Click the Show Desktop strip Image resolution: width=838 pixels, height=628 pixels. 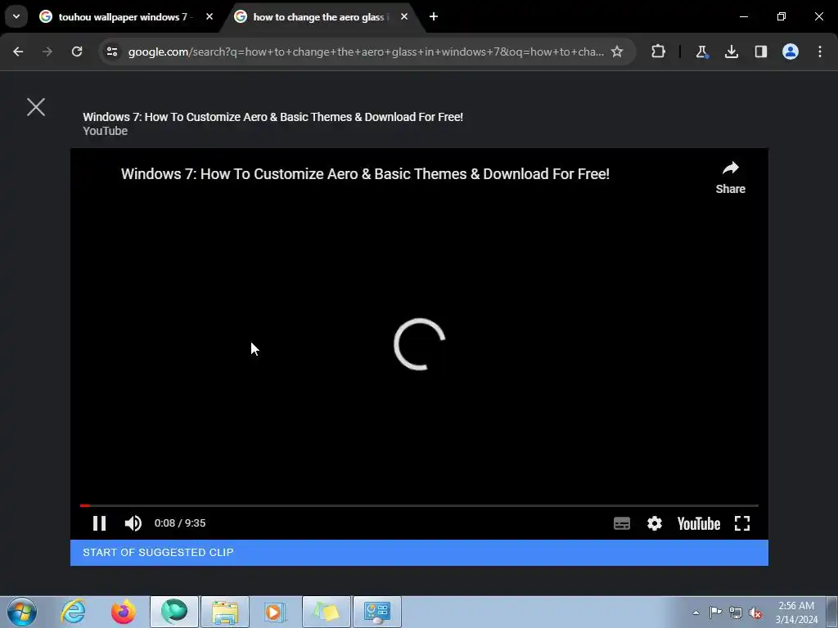pos(832,612)
